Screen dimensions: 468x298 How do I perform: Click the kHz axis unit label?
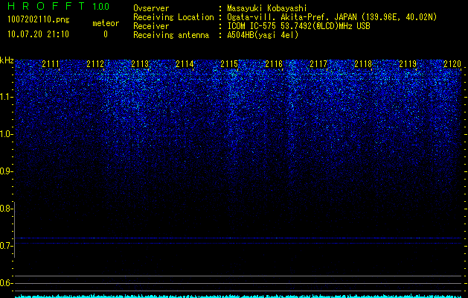point(7,60)
